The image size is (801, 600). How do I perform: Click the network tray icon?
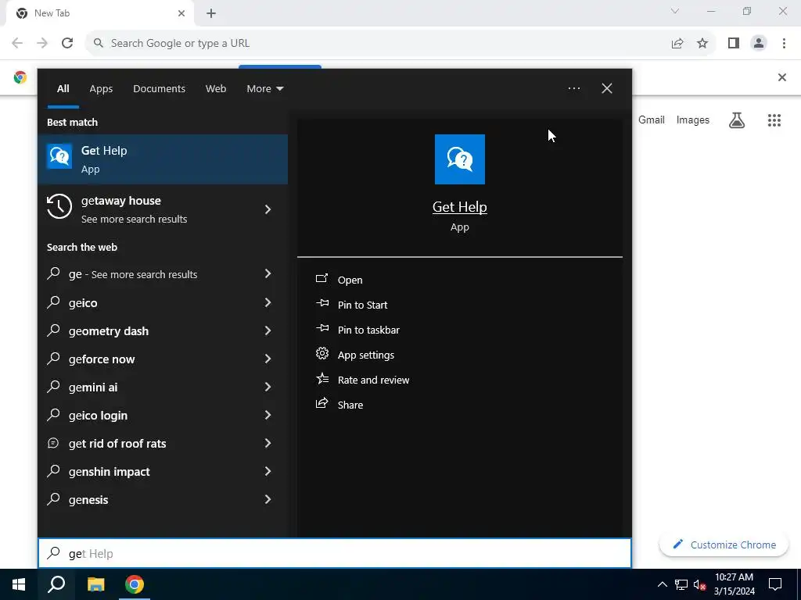tap(681, 584)
